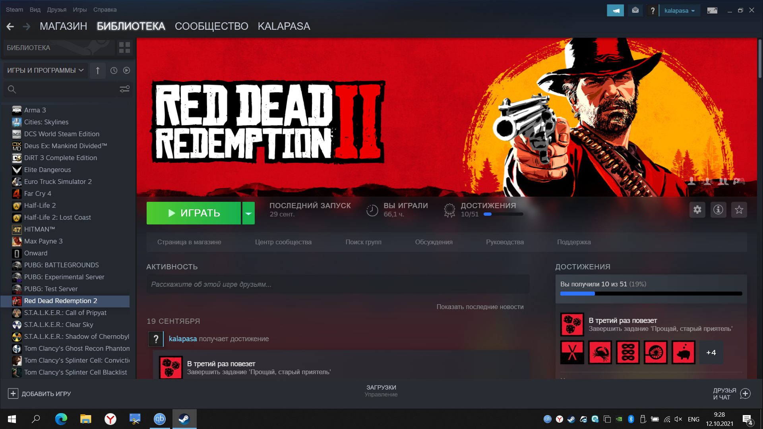The height and width of the screenshot is (429, 763).
Task: Click Добавить игру button
Action: pos(39,394)
